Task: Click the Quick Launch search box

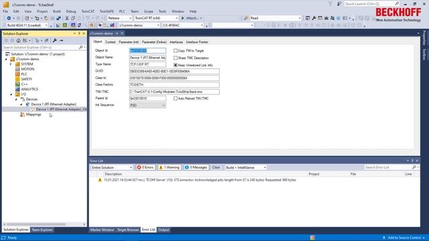Action: [x=369, y=4]
